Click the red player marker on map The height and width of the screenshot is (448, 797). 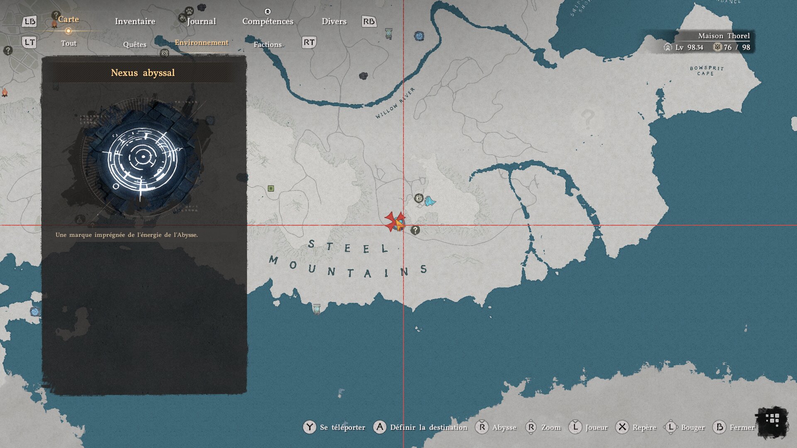[394, 222]
